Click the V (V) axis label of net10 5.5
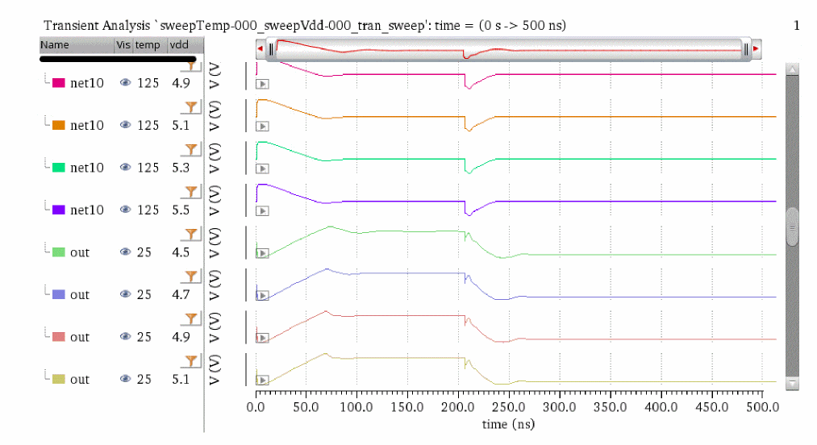This screenshot has height=445, width=817. (x=215, y=200)
